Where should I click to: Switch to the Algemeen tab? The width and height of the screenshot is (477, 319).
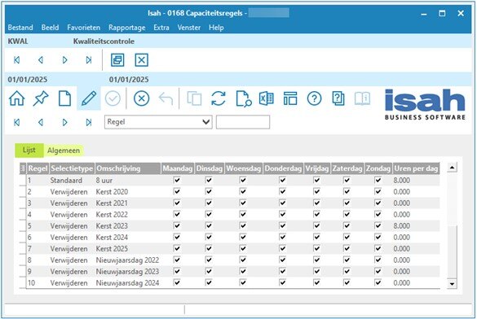click(64, 151)
